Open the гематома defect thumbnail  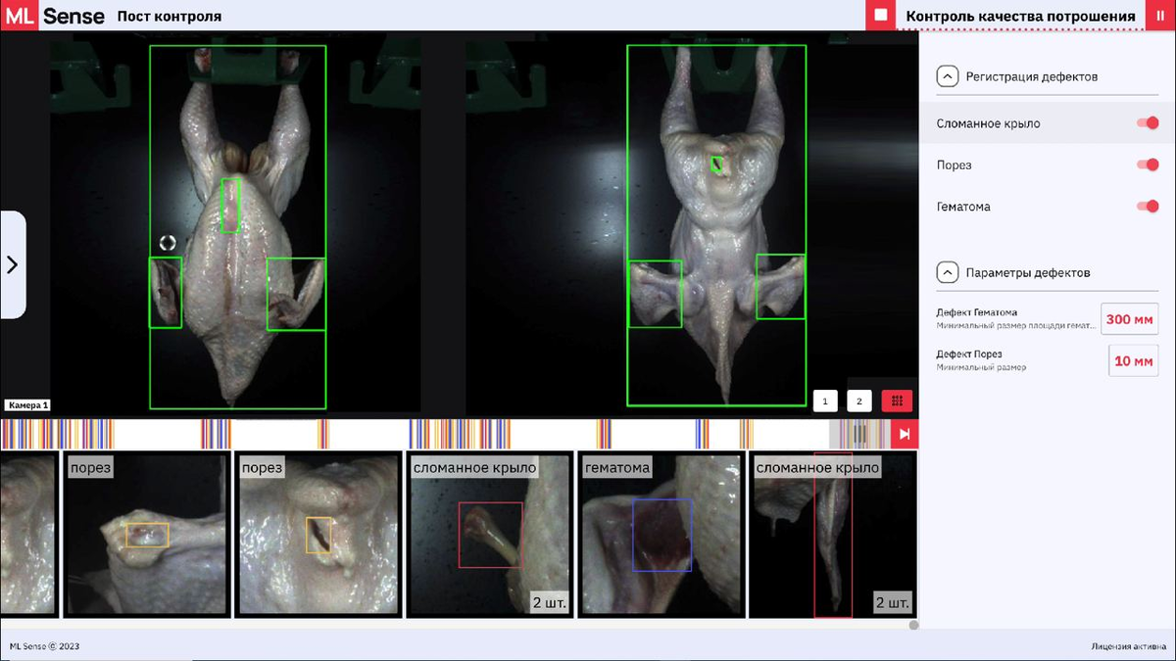(x=661, y=535)
